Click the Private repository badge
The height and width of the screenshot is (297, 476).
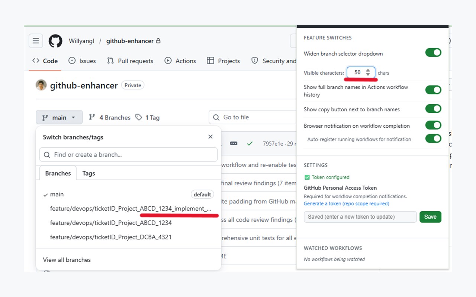coord(133,85)
